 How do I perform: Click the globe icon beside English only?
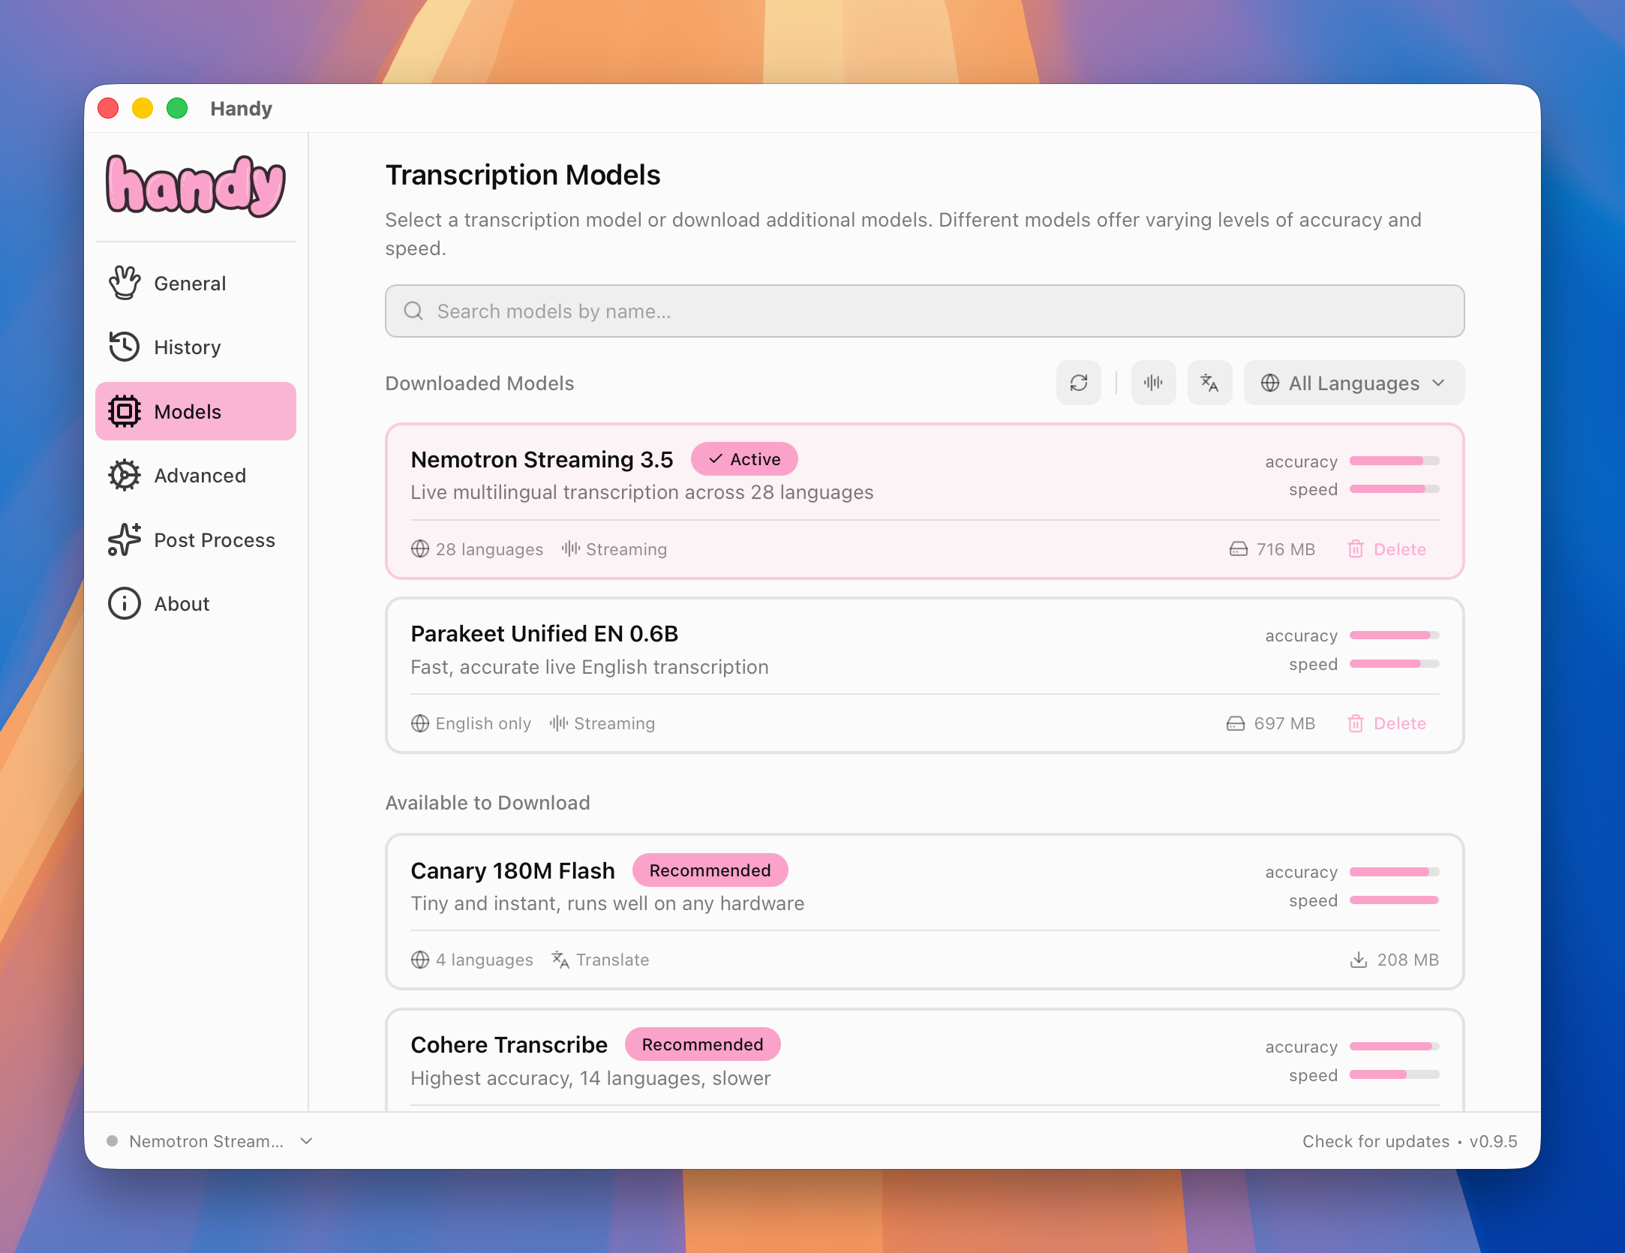point(420,723)
